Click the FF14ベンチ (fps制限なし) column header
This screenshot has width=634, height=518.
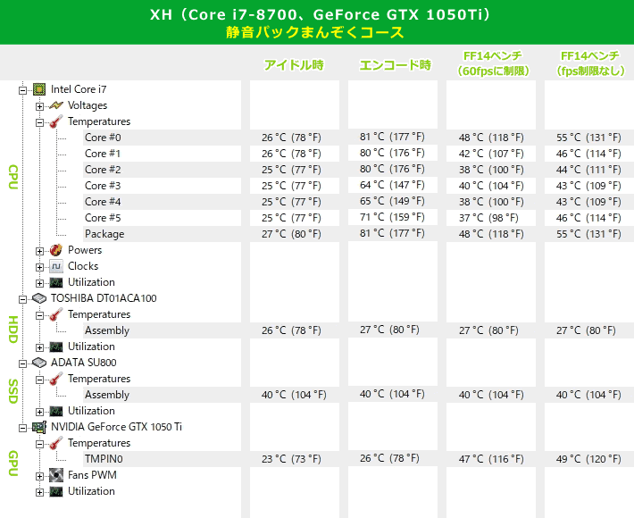590,63
